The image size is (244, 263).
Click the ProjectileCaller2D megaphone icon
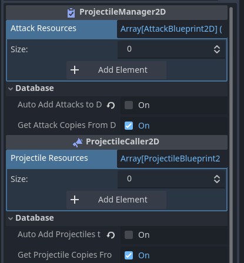click(78, 143)
